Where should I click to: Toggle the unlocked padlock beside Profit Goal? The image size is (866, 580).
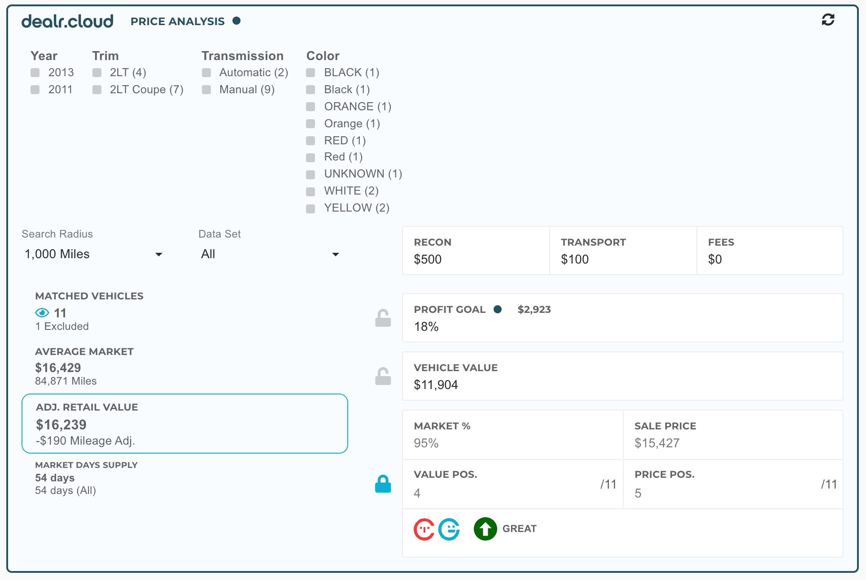(x=383, y=318)
